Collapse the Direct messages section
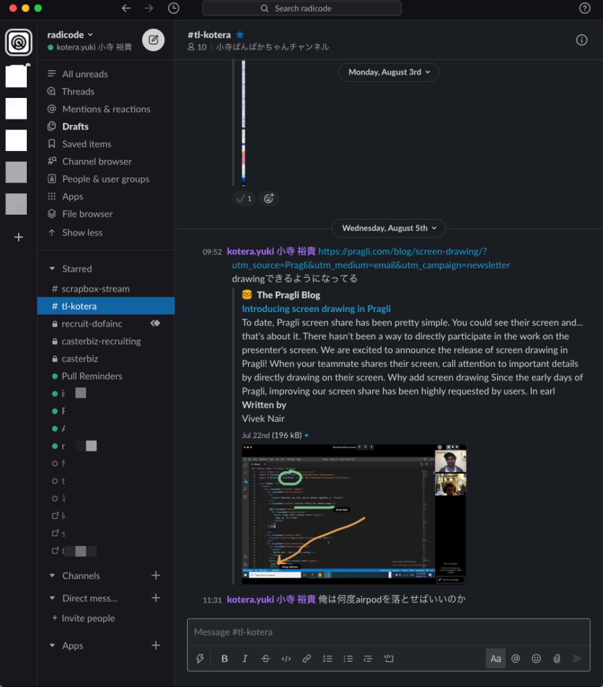This screenshot has height=687, width=603. (52, 598)
